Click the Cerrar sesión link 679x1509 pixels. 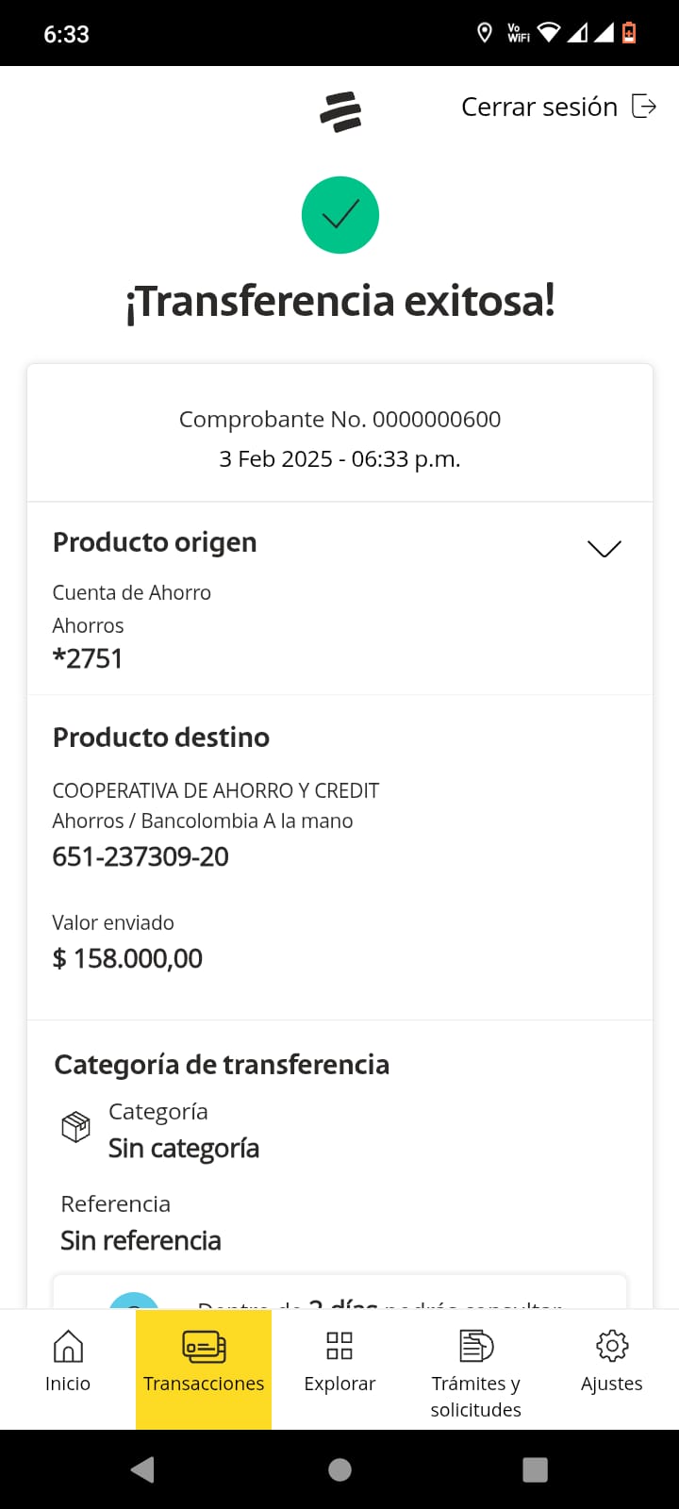pyautogui.click(x=538, y=108)
